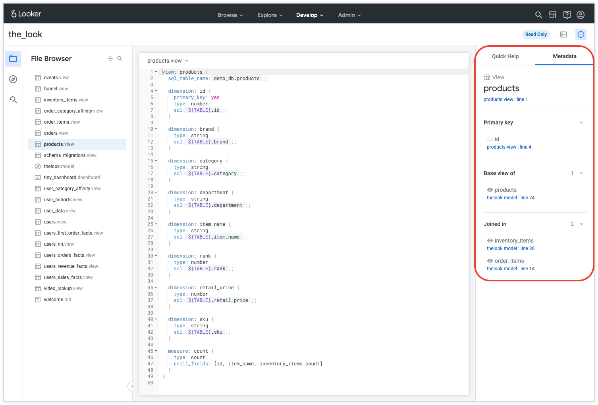Viewport: 598px width, 405px height.
Task: Click the search magnifier in top navigation
Action: [538, 15]
